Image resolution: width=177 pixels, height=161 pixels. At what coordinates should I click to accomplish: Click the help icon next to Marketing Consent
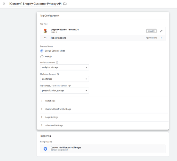[58, 74]
